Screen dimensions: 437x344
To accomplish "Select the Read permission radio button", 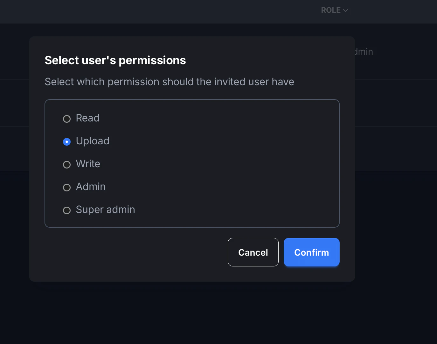I will point(66,119).
